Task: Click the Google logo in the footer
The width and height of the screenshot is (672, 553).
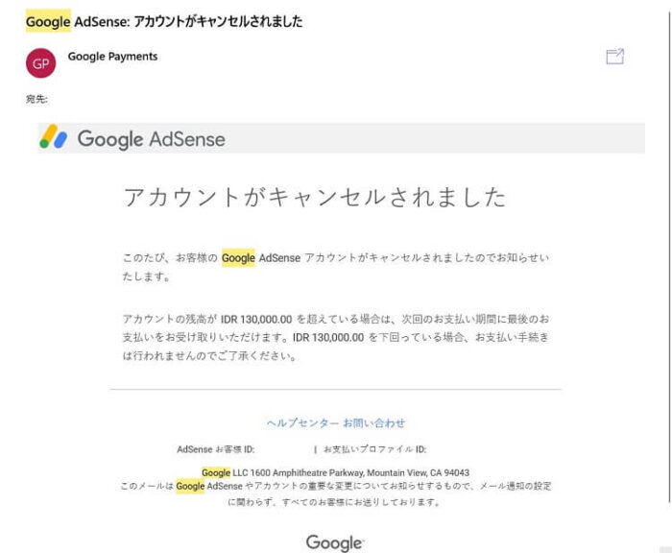Action: [x=335, y=542]
